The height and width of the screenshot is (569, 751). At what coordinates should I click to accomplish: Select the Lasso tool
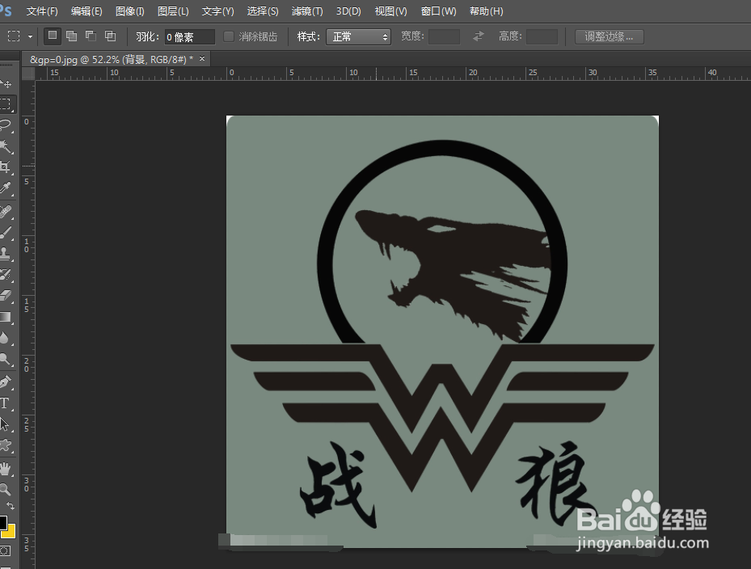6,125
